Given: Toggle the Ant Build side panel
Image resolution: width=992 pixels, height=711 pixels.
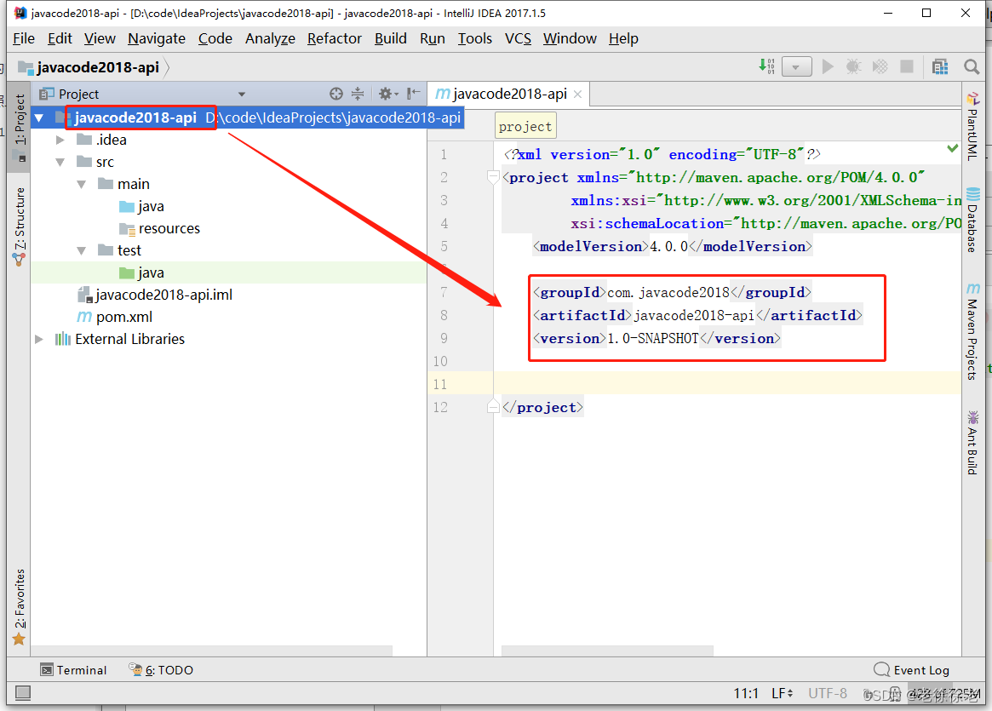Looking at the screenshot, I should tap(972, 443).
